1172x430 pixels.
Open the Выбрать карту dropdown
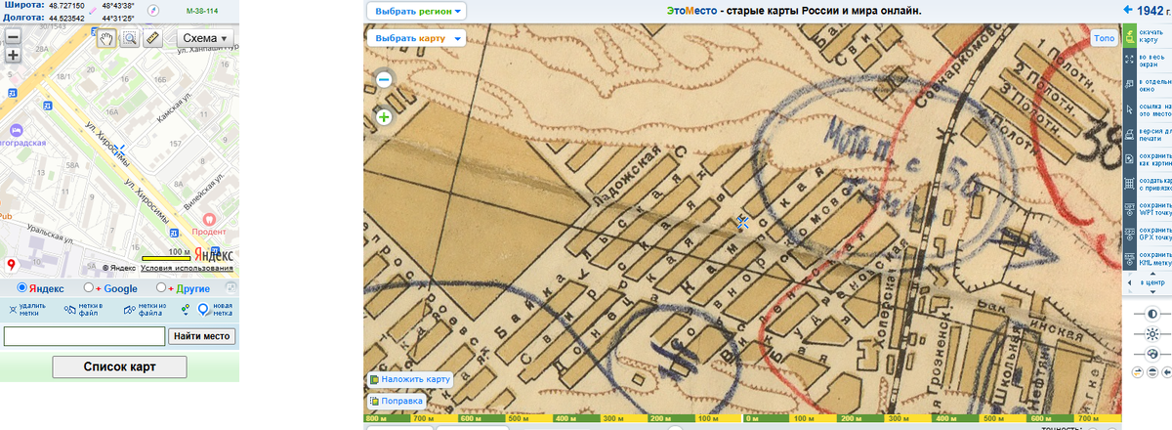pyautogui.click(x=416, y=38)
